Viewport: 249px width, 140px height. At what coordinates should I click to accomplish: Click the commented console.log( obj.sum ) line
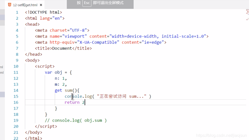[76, 121]
